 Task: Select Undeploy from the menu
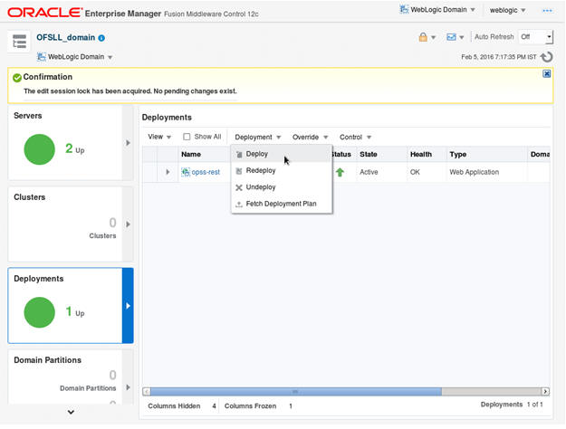tap(282, 187)
